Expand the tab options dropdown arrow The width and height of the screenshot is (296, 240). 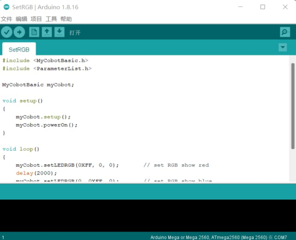pyautogui.click(x=283, y=47)
